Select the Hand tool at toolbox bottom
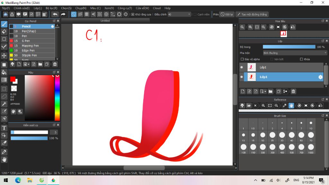This screenshot has width=329, height=185. [x=4, y=160]
